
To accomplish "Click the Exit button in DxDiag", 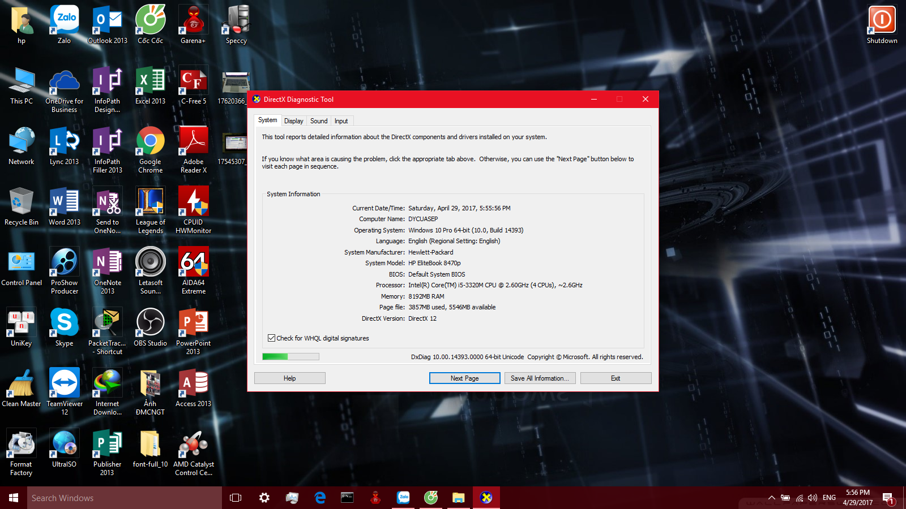I will tap(616, 378).
